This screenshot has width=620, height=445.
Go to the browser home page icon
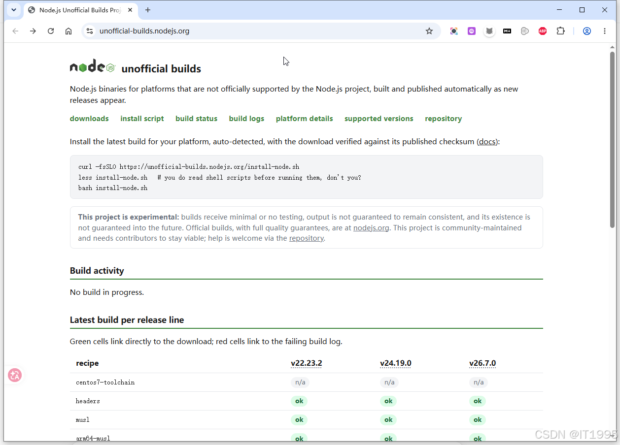pos(69,31)
